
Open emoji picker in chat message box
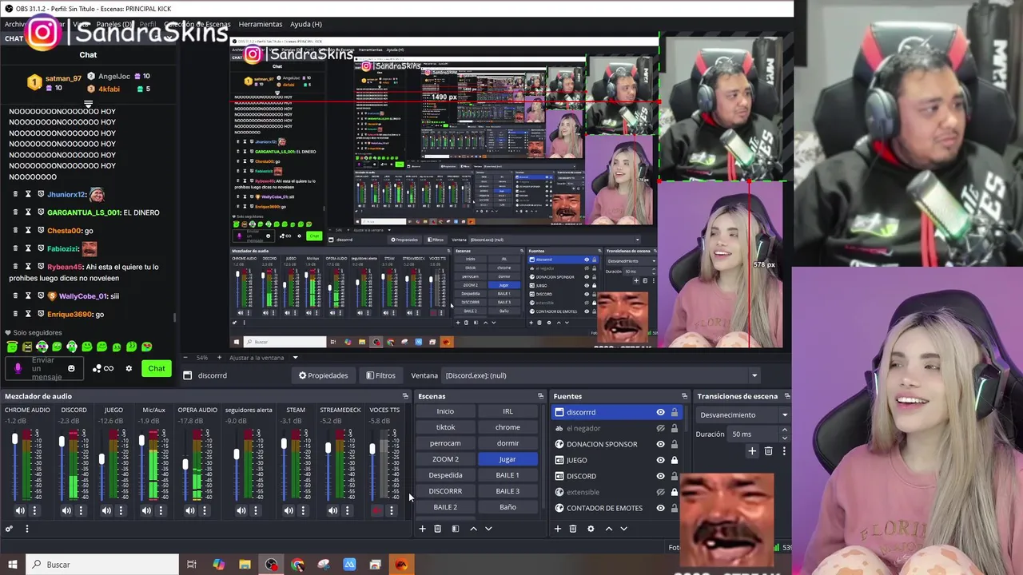(x=71, y=368)
